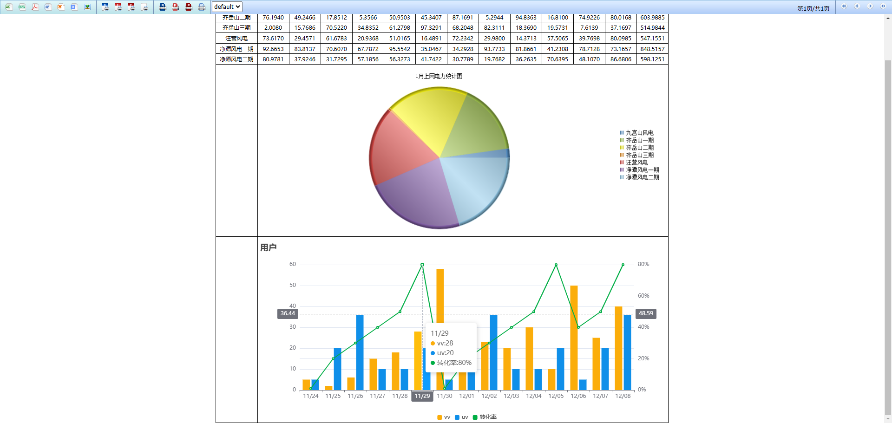This screenshot has height=423, width=892.
Task: Click the orange export icon after Word
Action: coord(61,7)
